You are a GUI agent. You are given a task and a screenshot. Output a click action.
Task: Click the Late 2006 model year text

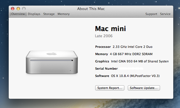click(x=104, y=36)
